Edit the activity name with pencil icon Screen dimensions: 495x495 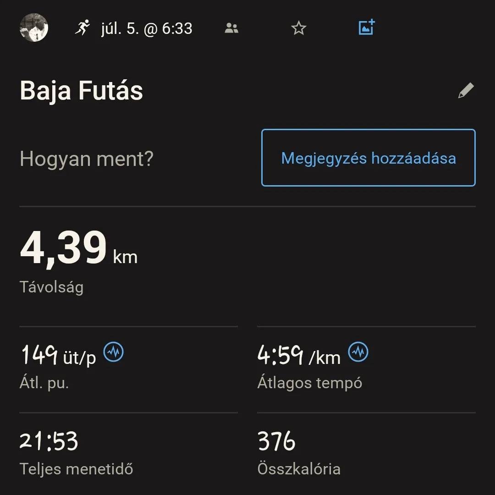[x=466, y=90]
